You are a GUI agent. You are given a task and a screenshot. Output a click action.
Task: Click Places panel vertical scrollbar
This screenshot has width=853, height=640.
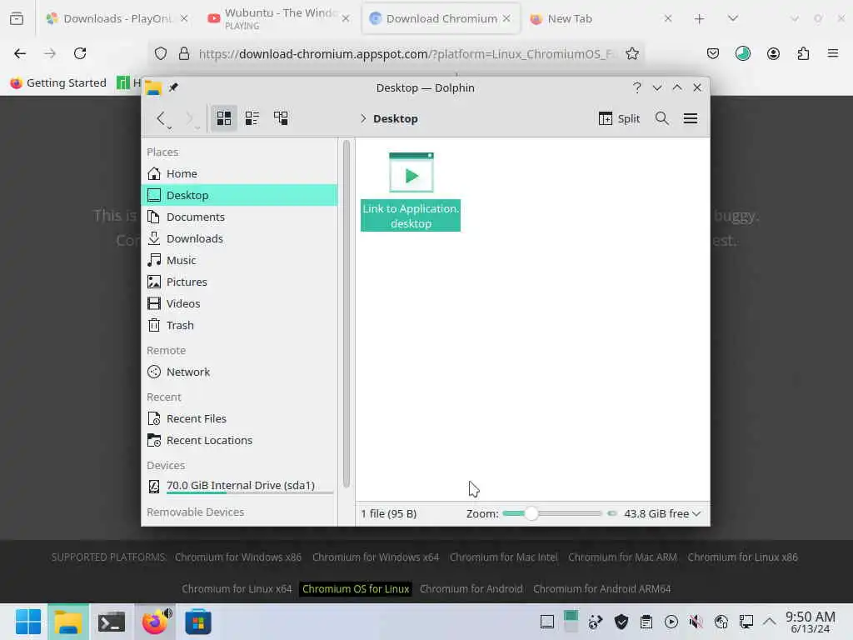[346, 314]
